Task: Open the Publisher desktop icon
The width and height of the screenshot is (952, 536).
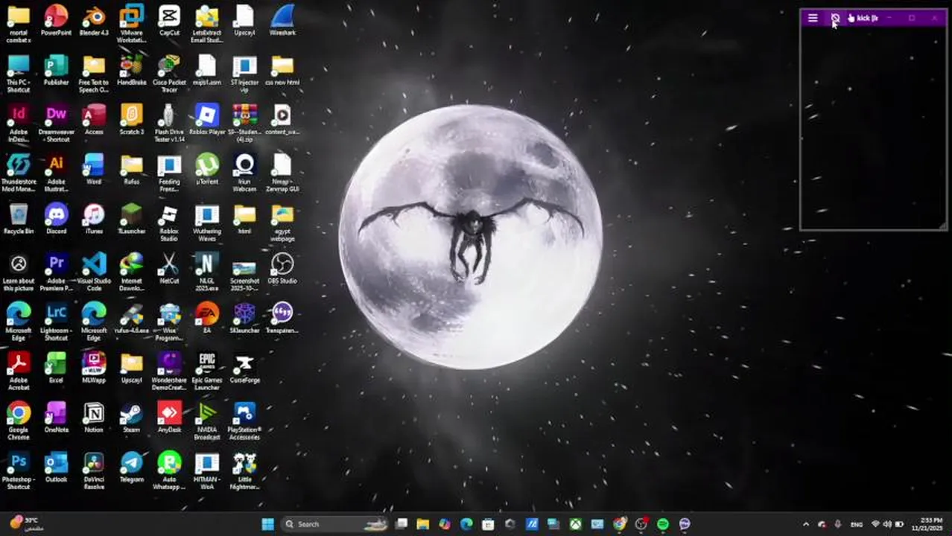Action: click(x=56, y=70)
